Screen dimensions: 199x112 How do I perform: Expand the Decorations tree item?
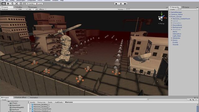172,25
